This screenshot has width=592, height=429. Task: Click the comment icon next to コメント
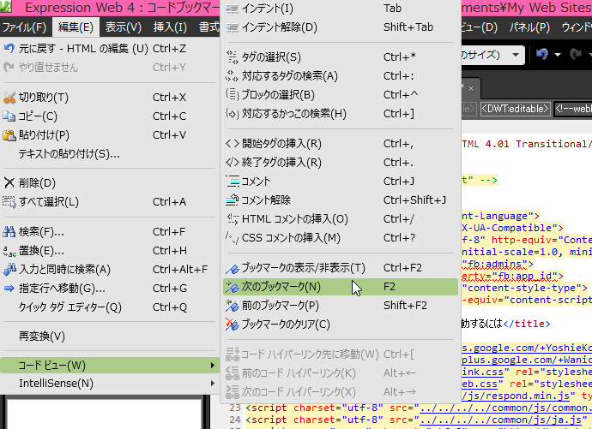pos(233,182)
